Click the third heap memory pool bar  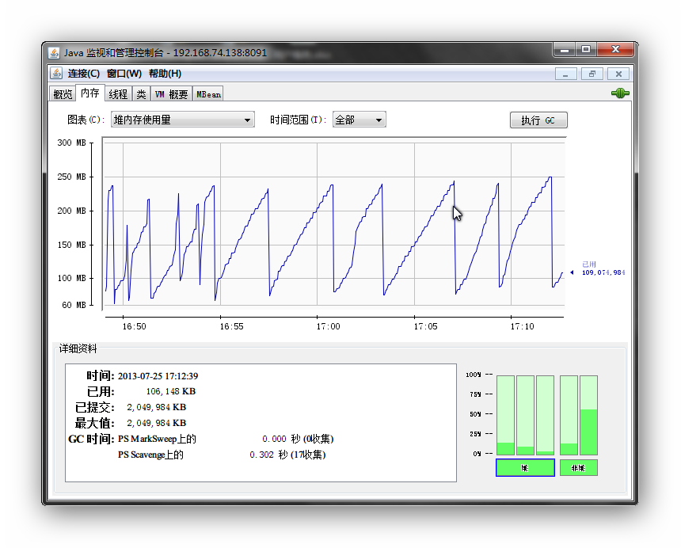pos(545,415)
